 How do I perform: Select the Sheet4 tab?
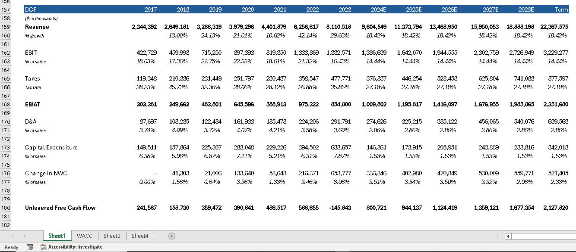[140, 236]
